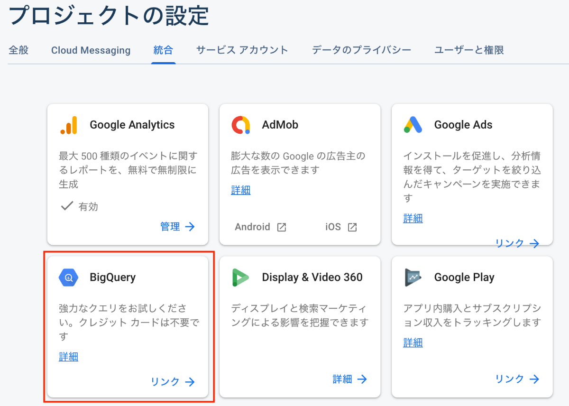The width and height of the screenshot is (569, 406).
Task: Click the Android link in AdMob card
Action: point(252,227)
